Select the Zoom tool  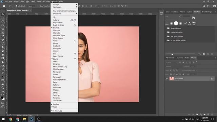(3, 87)
